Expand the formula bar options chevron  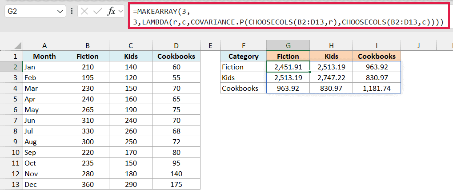(121, 11)
